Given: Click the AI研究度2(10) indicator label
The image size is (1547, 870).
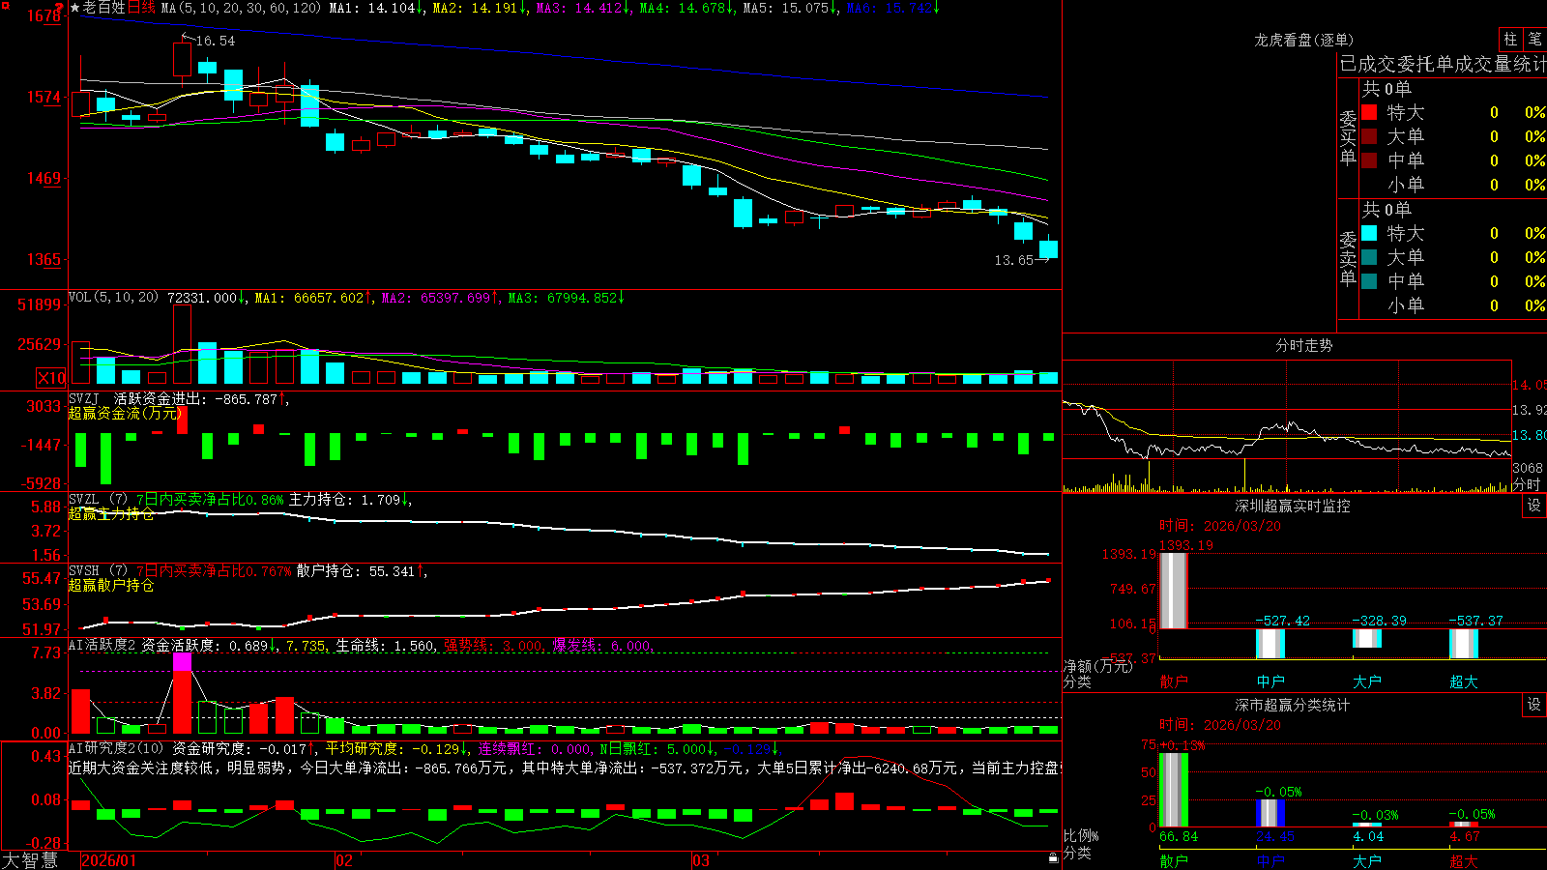Looking at the screenshot, I should [116, 748].
